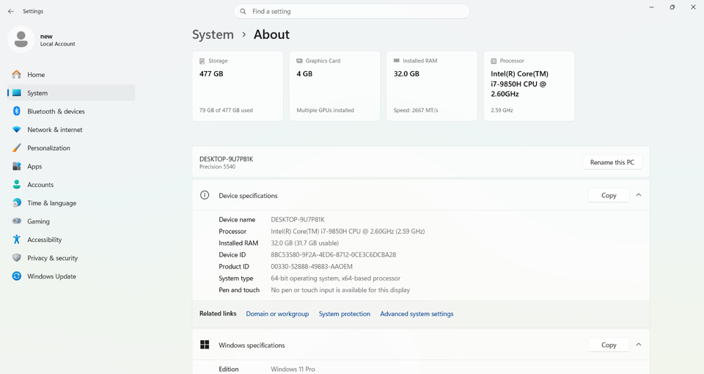The height and width of the screenshot is (374, 704).
Task: Select the Gaming controller icon
Action: click(x=16, y=221)
